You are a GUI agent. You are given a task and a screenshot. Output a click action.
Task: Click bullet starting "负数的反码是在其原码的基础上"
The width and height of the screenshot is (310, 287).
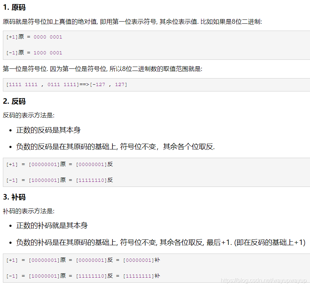tap(115, 147)
